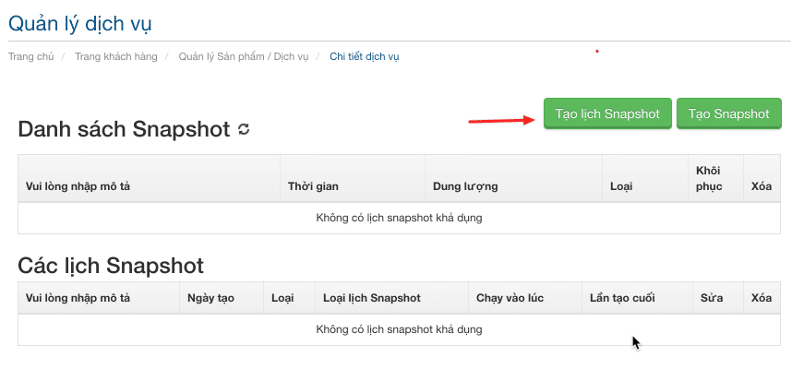Screen dimensions: 792x381
Task: Click the Tạo lịch Snapshot button
Action: pos(607,114)
